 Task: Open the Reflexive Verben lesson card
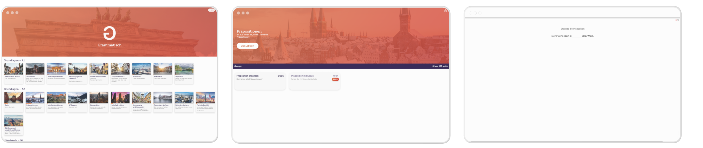pos(184,102)
